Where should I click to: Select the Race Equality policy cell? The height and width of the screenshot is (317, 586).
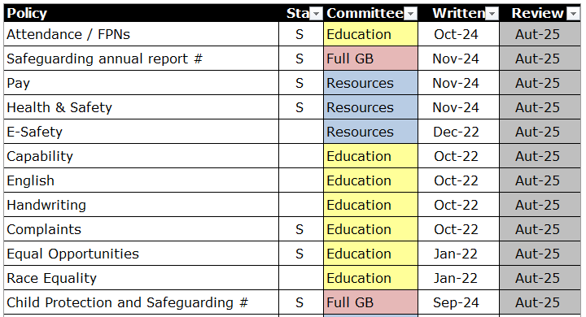pyautogui.click(x=142, y=278)
